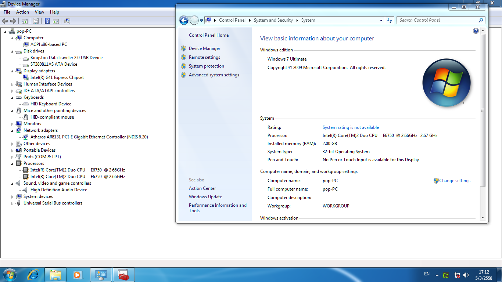
Task: Select the HID Keyboard Device icon
Action: (26, 104)
